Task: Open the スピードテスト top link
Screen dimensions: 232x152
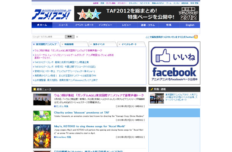Action: tap(145, 3)
